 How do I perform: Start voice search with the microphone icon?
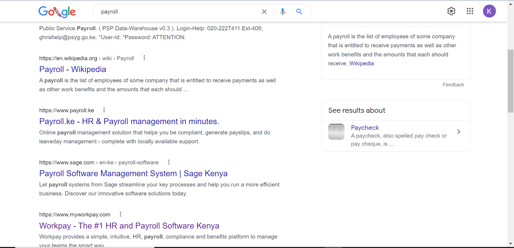coord(282,12)
